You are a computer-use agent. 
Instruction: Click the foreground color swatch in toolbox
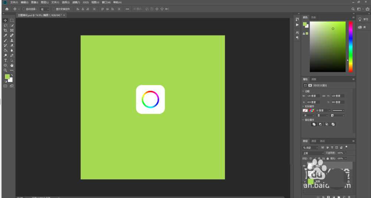(7, 77)
